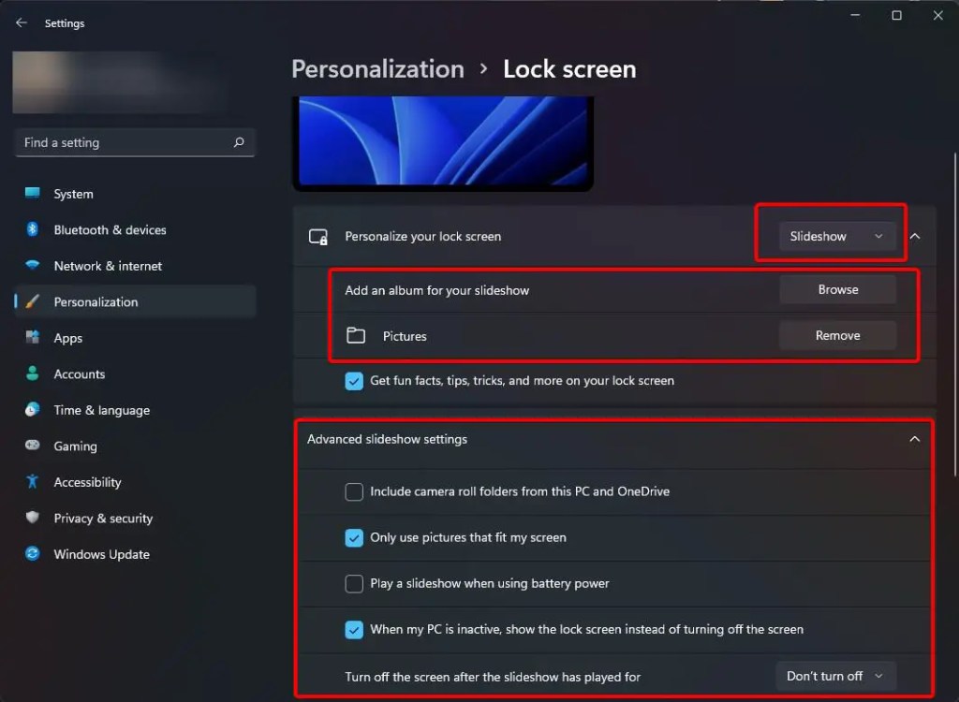Click Browse to add an album

pos(837,289)
